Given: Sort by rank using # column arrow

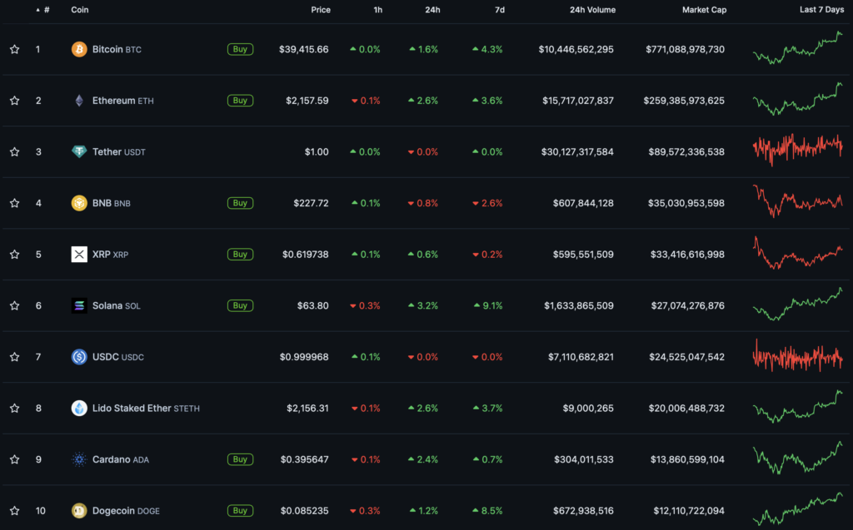Looking at the screenshot, I should pyautogui.click(x=38, y=10).
